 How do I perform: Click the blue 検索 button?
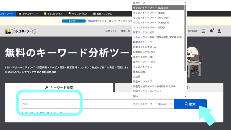(190, 104)
